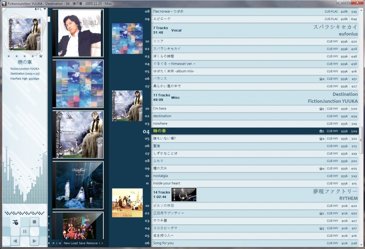Click the 'Vocal' genre label
The height and width of the screenshot is (249, 365).
pos(176,30)
